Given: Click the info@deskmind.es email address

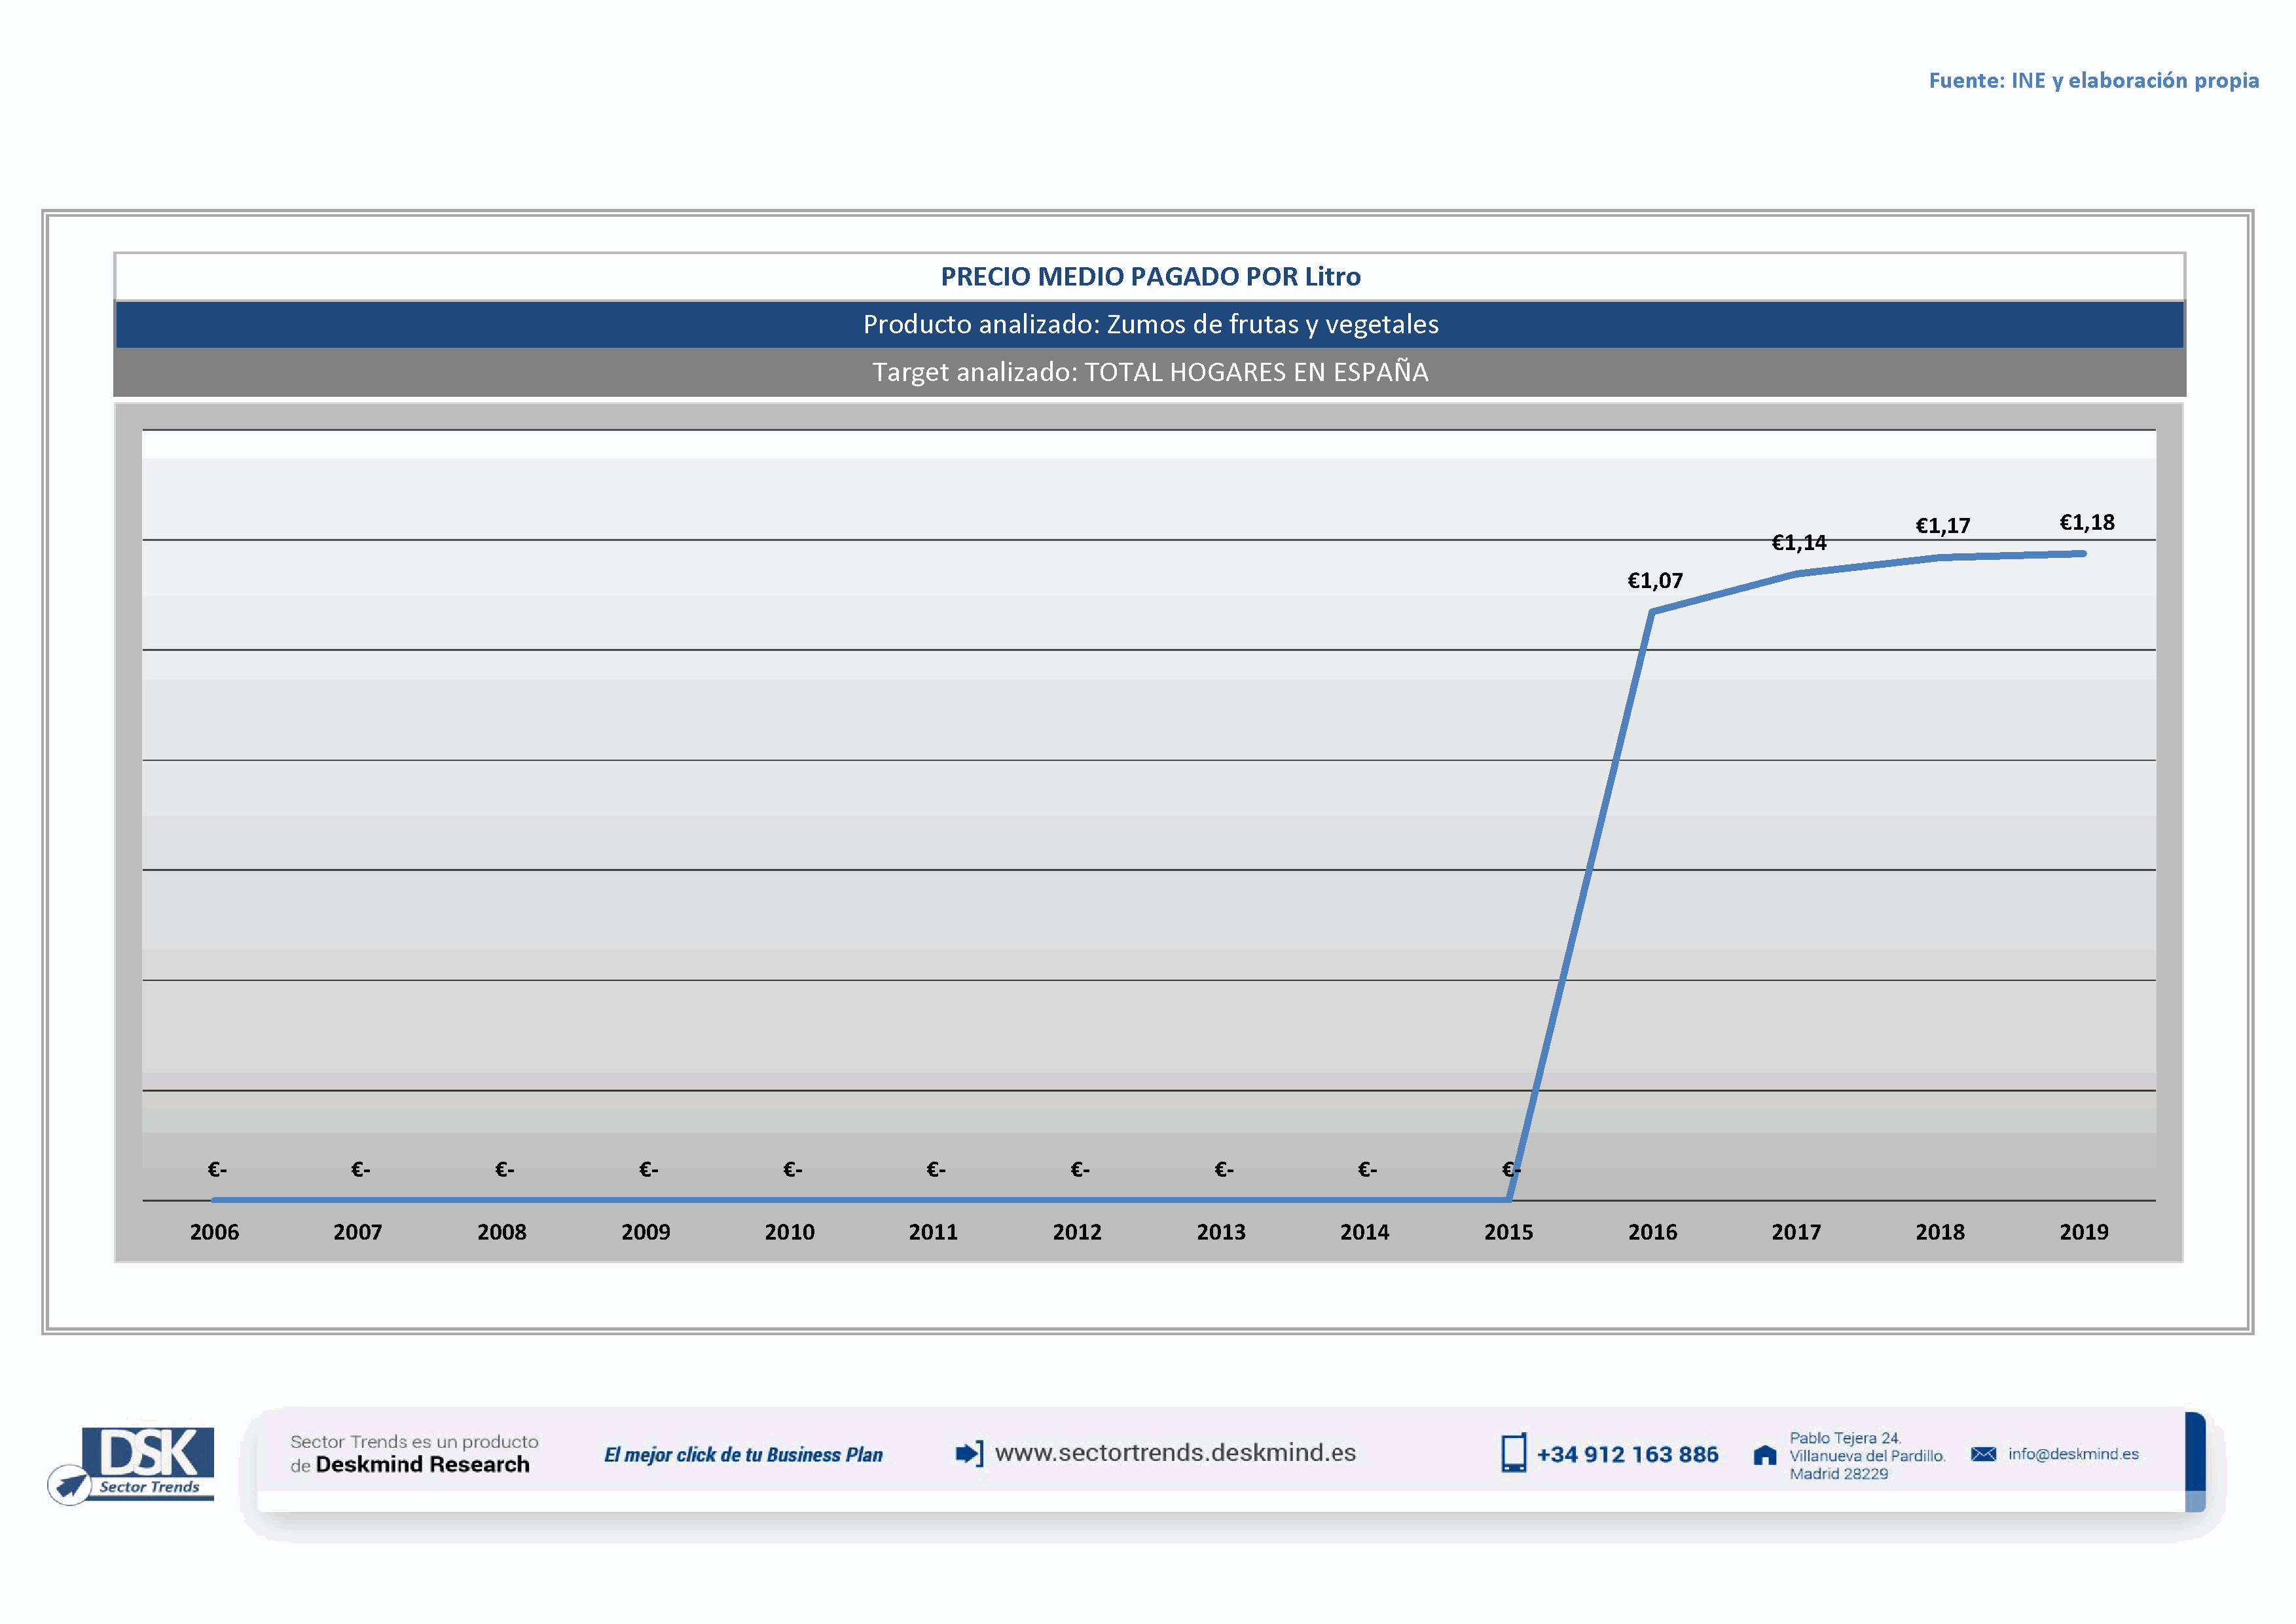Looking at the screenshot, I should (x=2073, y=1454).
